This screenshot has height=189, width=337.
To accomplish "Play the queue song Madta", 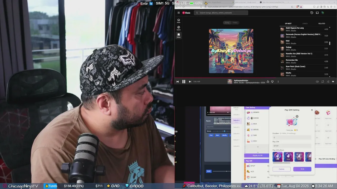I will click(x=304, y=74).
